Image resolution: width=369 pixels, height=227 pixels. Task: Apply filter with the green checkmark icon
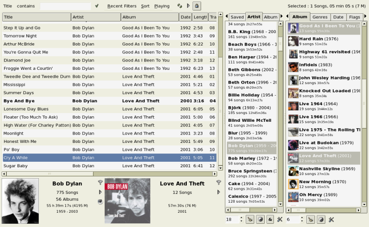tap(97, 6)
